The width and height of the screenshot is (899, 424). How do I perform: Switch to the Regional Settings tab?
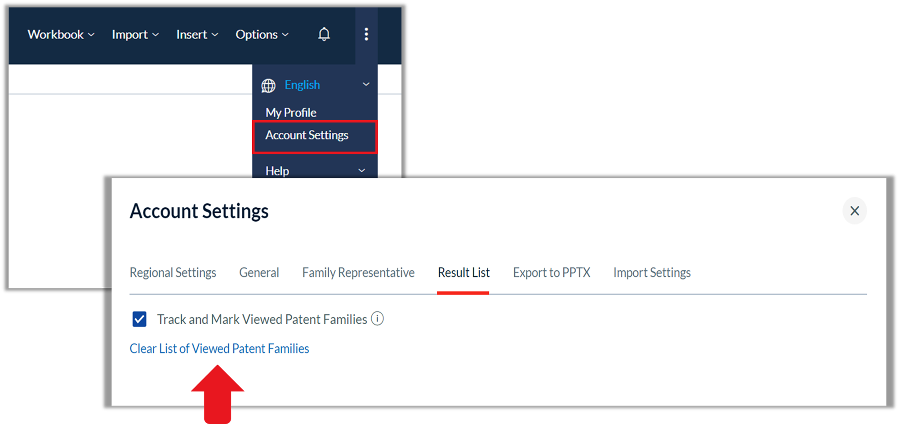(173, 272)
